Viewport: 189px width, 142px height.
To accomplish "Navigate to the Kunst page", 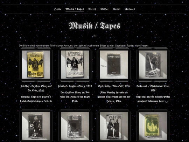I will click(x=117, y=9).
